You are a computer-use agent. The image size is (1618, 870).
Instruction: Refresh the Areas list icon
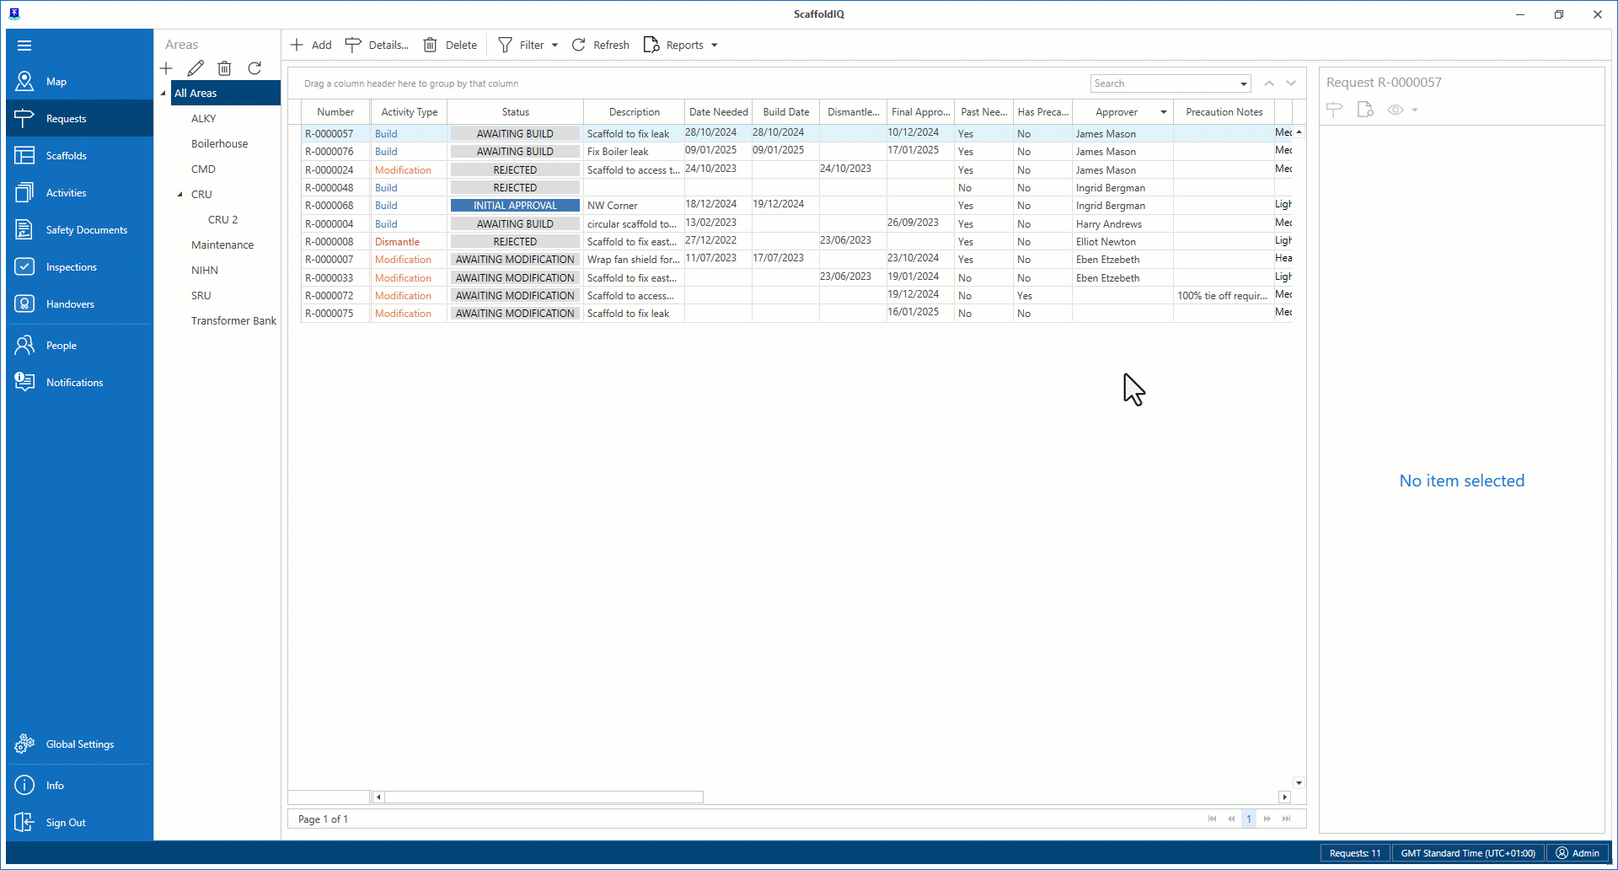(254, 68)
